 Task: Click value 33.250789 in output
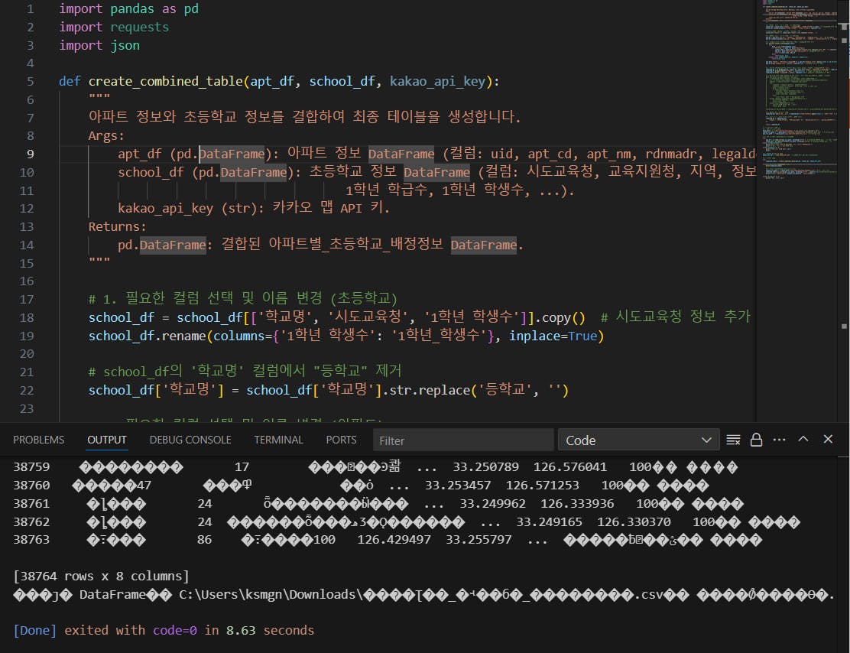point(485,467)
